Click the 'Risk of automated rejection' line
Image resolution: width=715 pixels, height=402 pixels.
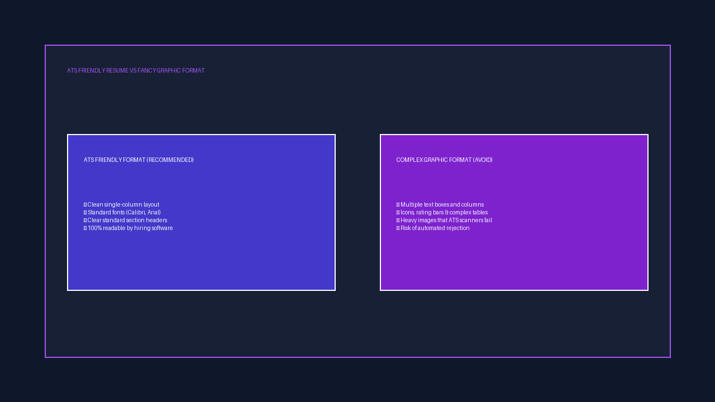click(x=433, y=228)
